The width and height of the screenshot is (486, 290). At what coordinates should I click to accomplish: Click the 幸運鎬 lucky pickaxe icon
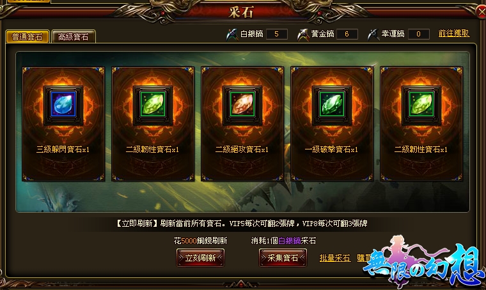pos(373,34)
